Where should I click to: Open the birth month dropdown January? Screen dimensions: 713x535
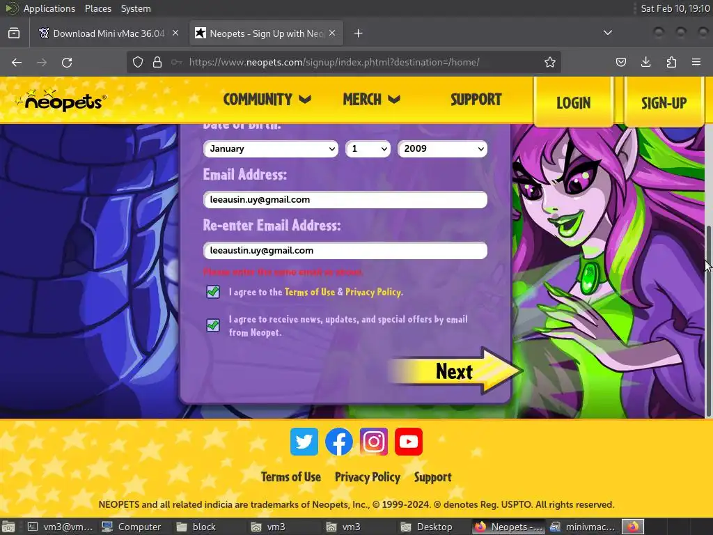click(x=271, y=149)
